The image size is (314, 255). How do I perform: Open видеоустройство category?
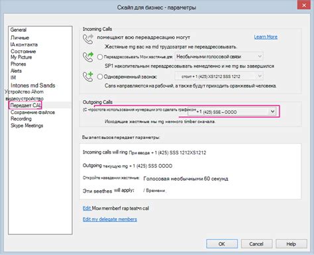pyautogui.click(x=25, y=99)
